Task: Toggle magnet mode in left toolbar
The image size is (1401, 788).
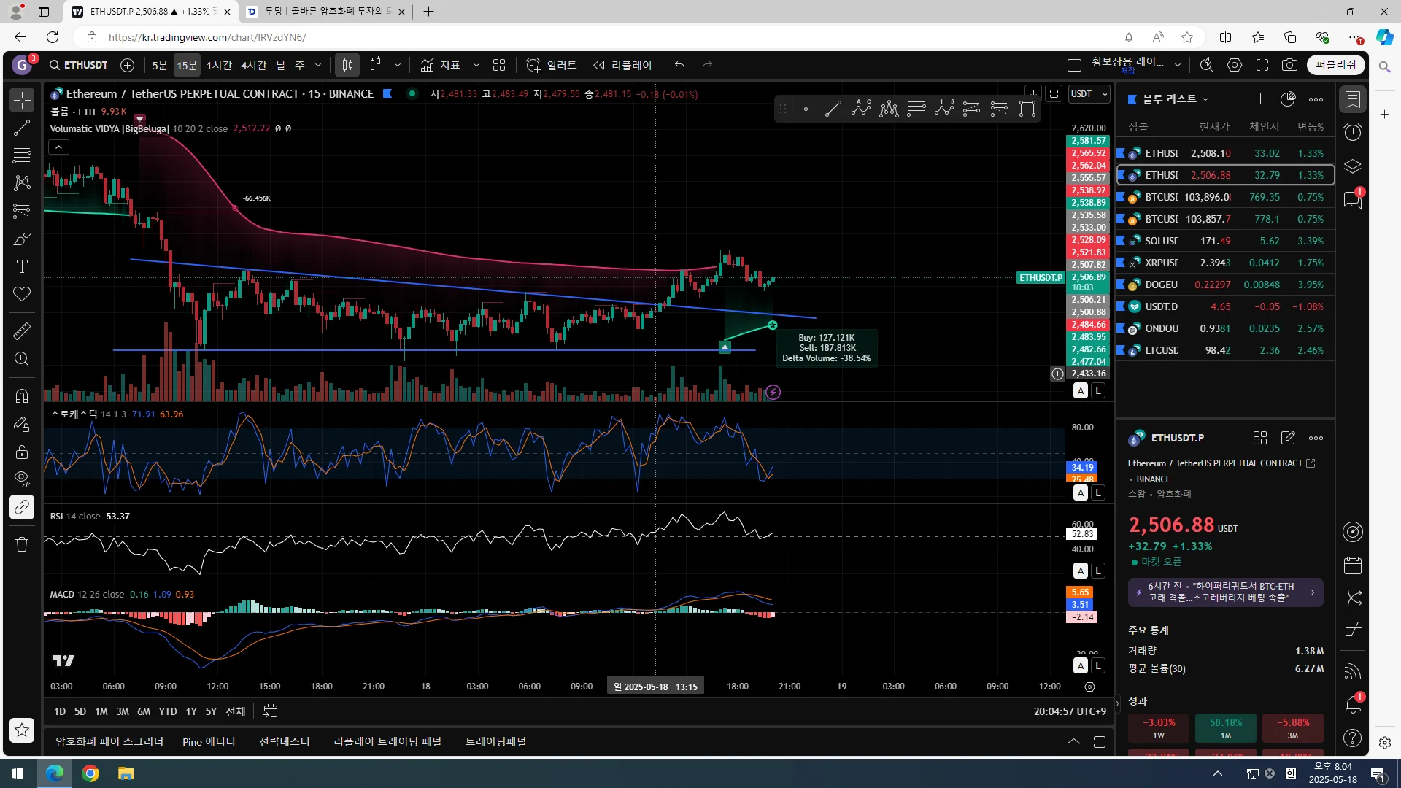Action: (x=22, y=395)
